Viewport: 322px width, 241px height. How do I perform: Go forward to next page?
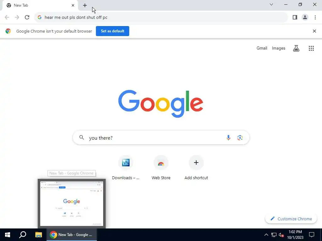click(17, 17)
